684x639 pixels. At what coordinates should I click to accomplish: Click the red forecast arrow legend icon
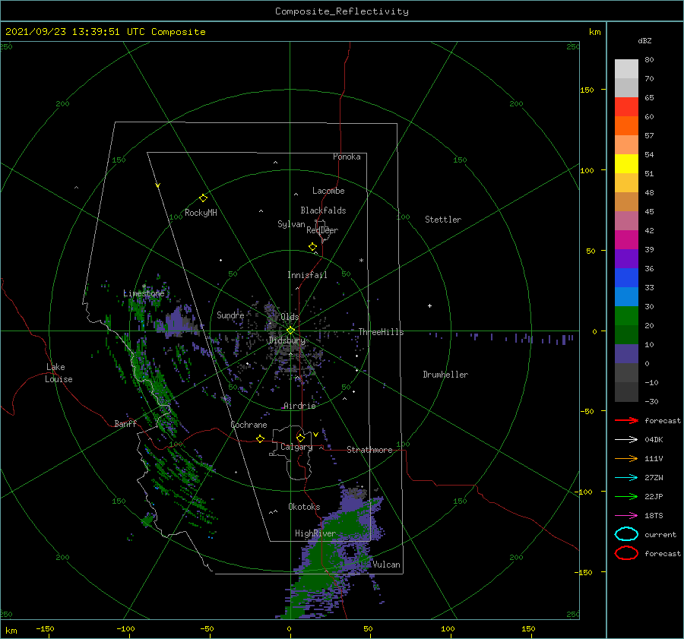(x=626, y=420)
